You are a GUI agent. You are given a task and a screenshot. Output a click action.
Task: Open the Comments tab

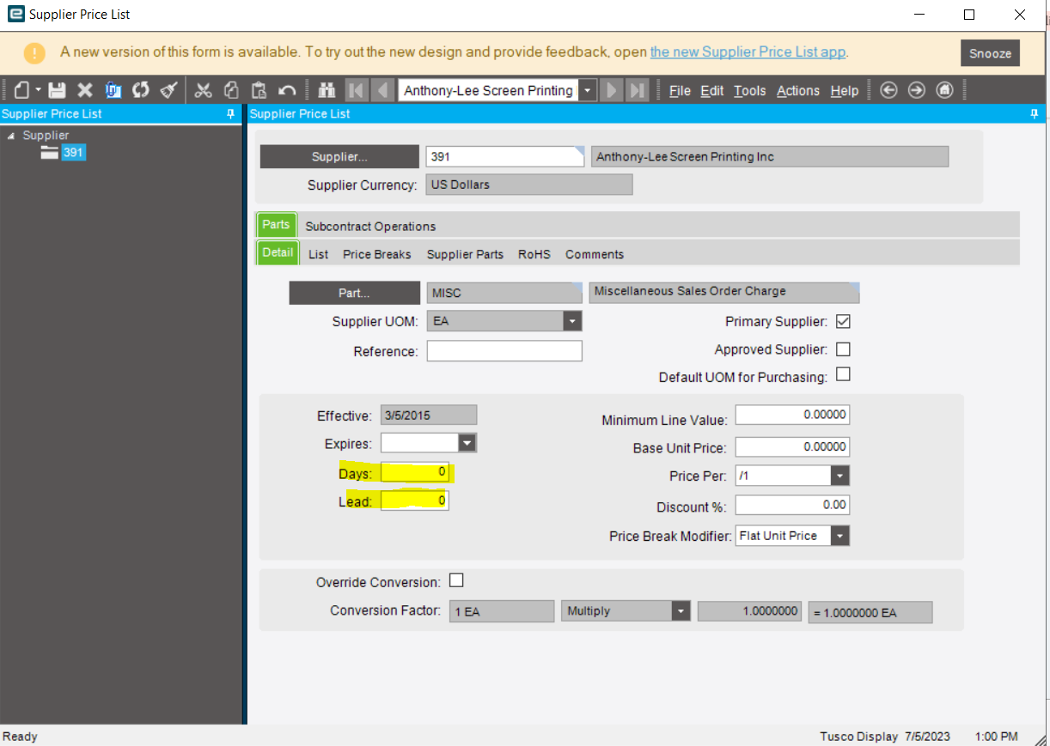595,254
